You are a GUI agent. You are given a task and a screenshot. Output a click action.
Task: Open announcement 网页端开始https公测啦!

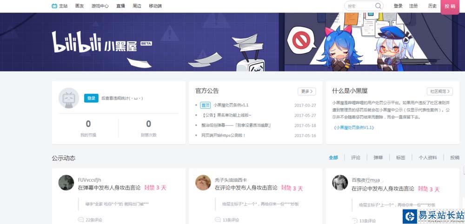[223, 135]
